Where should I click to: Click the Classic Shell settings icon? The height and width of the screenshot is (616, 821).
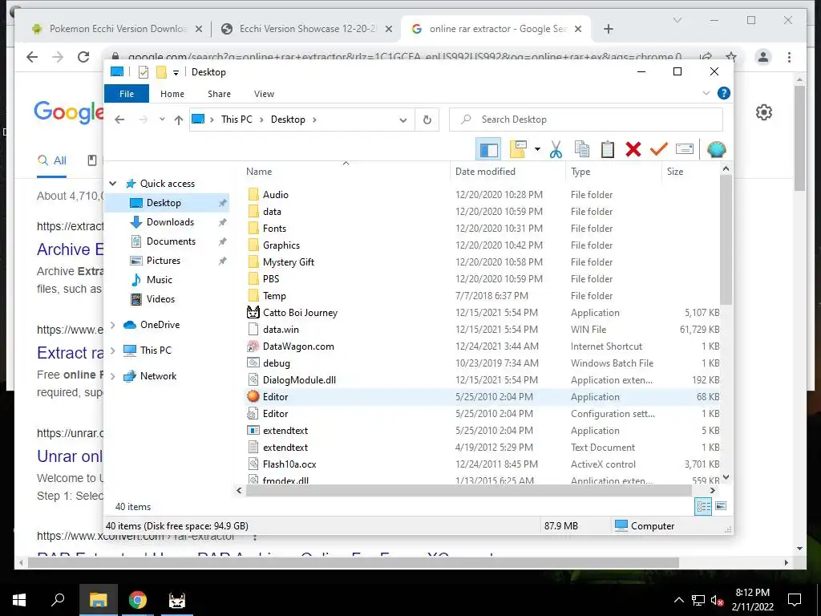[716, 150]
